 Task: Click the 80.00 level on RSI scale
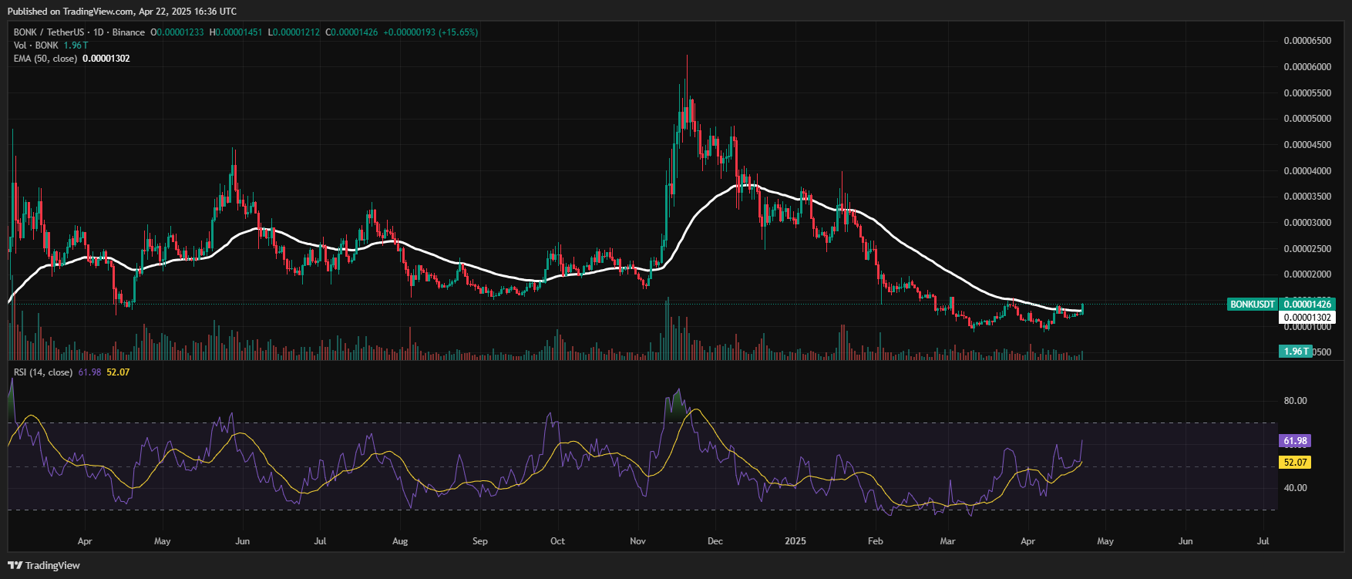[1295, 401]
